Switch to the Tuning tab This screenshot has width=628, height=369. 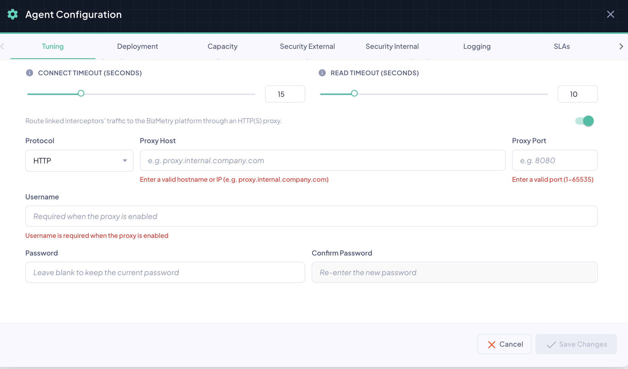point(53,46)
